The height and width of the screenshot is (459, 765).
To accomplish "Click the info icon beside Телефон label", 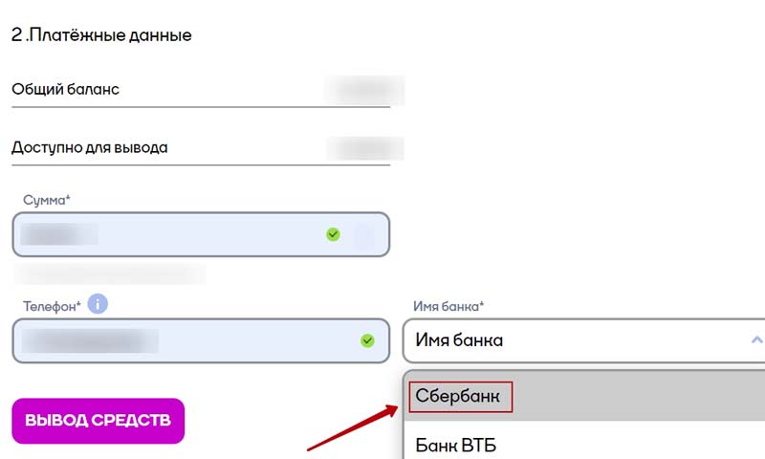I will [x=98, y=304].
